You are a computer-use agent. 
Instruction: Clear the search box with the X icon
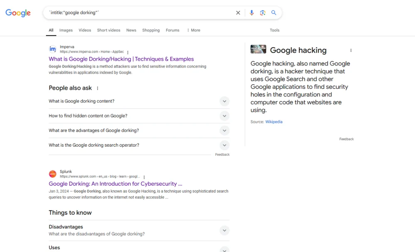coord(238,13)
